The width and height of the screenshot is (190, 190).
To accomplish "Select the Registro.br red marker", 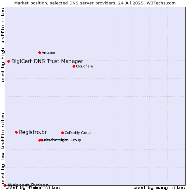I will [x=16, y=132].
